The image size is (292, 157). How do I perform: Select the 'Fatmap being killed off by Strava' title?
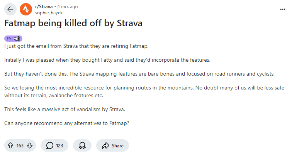[73, 23]
